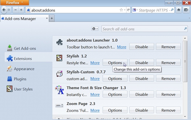The height and width of the screenshot is (120, 191).
Task: Open the URL history dropdown arrow
Action: pos(125,10)
